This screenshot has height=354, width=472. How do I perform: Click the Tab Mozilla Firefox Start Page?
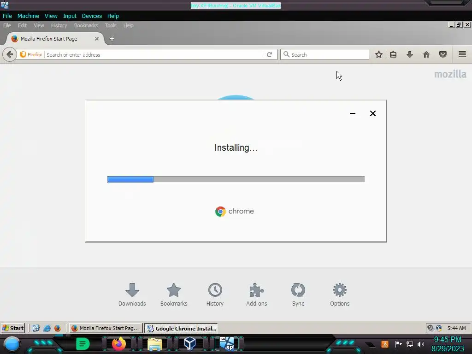pyautogui.click(x=55, y=39)
